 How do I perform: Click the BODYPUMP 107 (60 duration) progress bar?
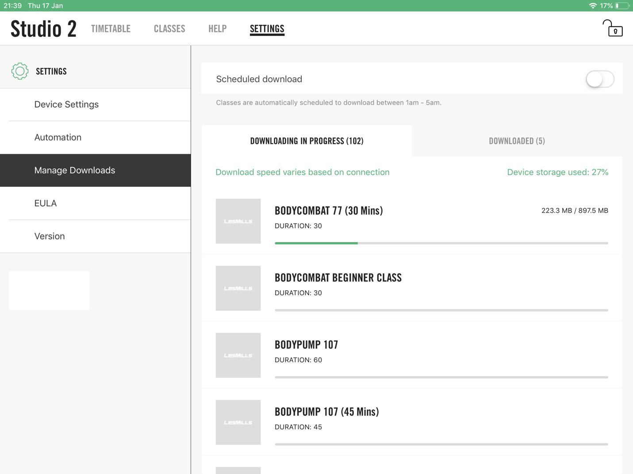pos(441,377)
